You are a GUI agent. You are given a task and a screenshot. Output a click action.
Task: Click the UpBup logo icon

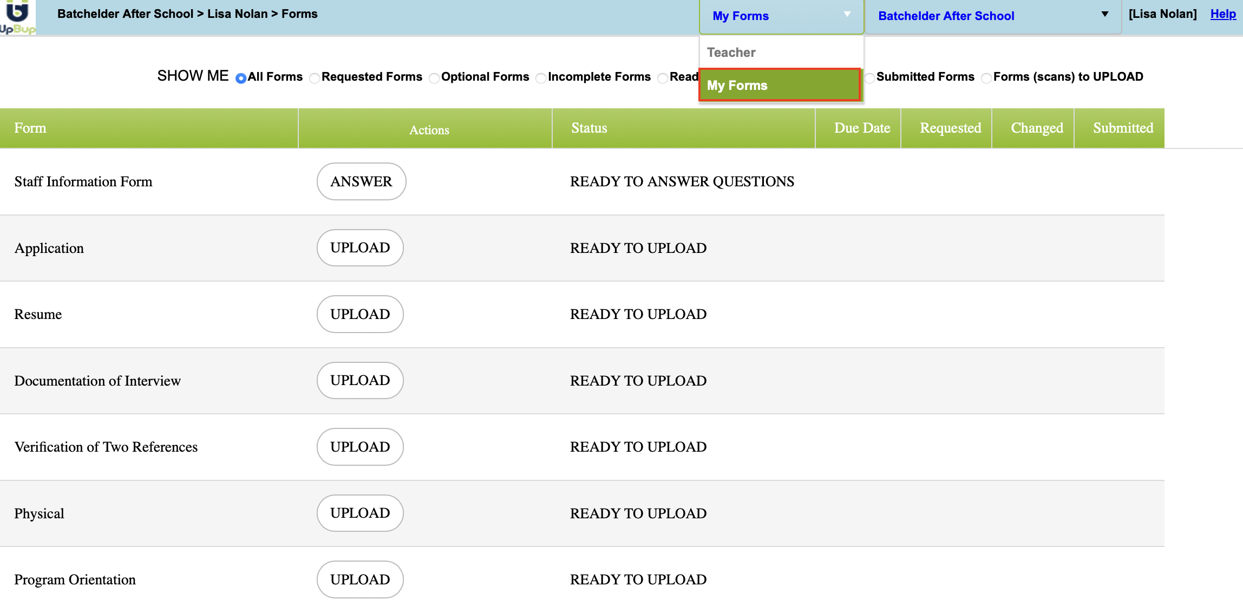pos(17,16)
